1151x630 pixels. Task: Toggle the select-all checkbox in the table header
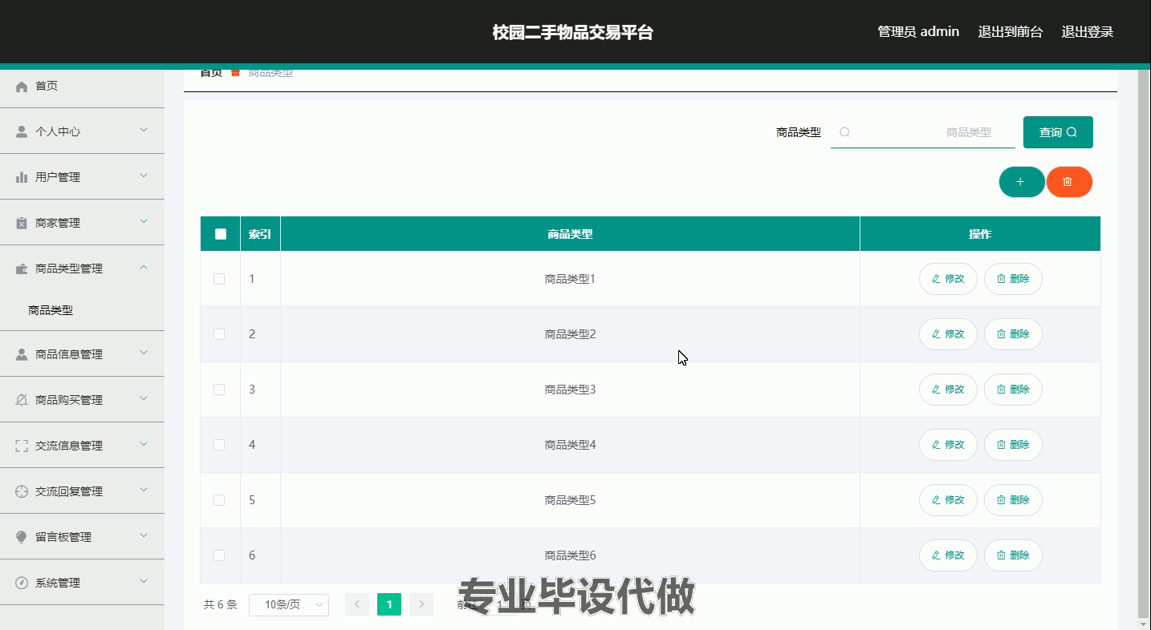tap(221, 234)
